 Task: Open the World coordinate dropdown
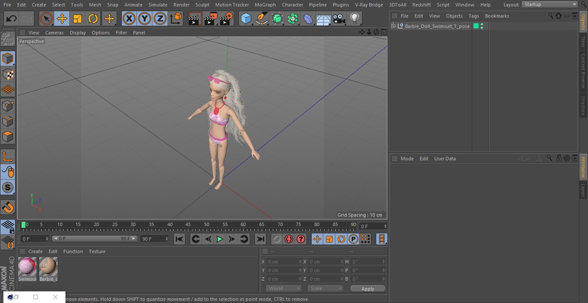(284, 288)
